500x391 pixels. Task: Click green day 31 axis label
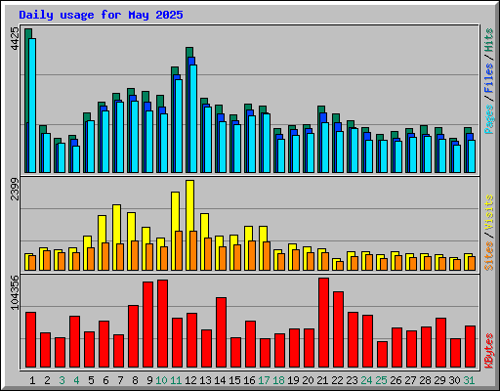tap(469, 380)
